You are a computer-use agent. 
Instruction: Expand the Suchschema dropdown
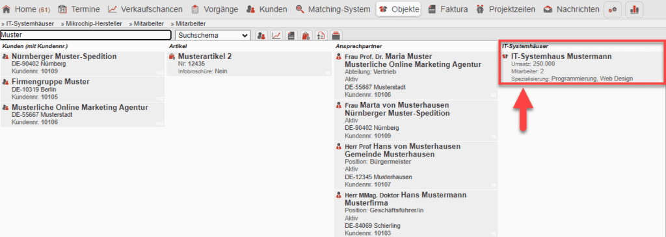point(213,35)
